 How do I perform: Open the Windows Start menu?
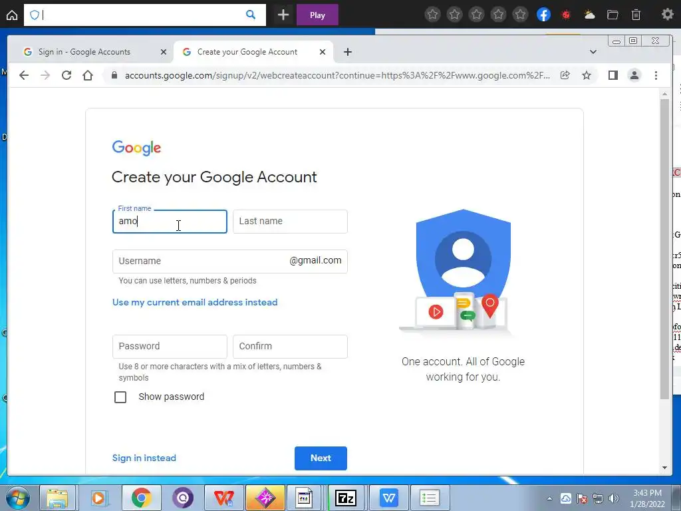17,498
